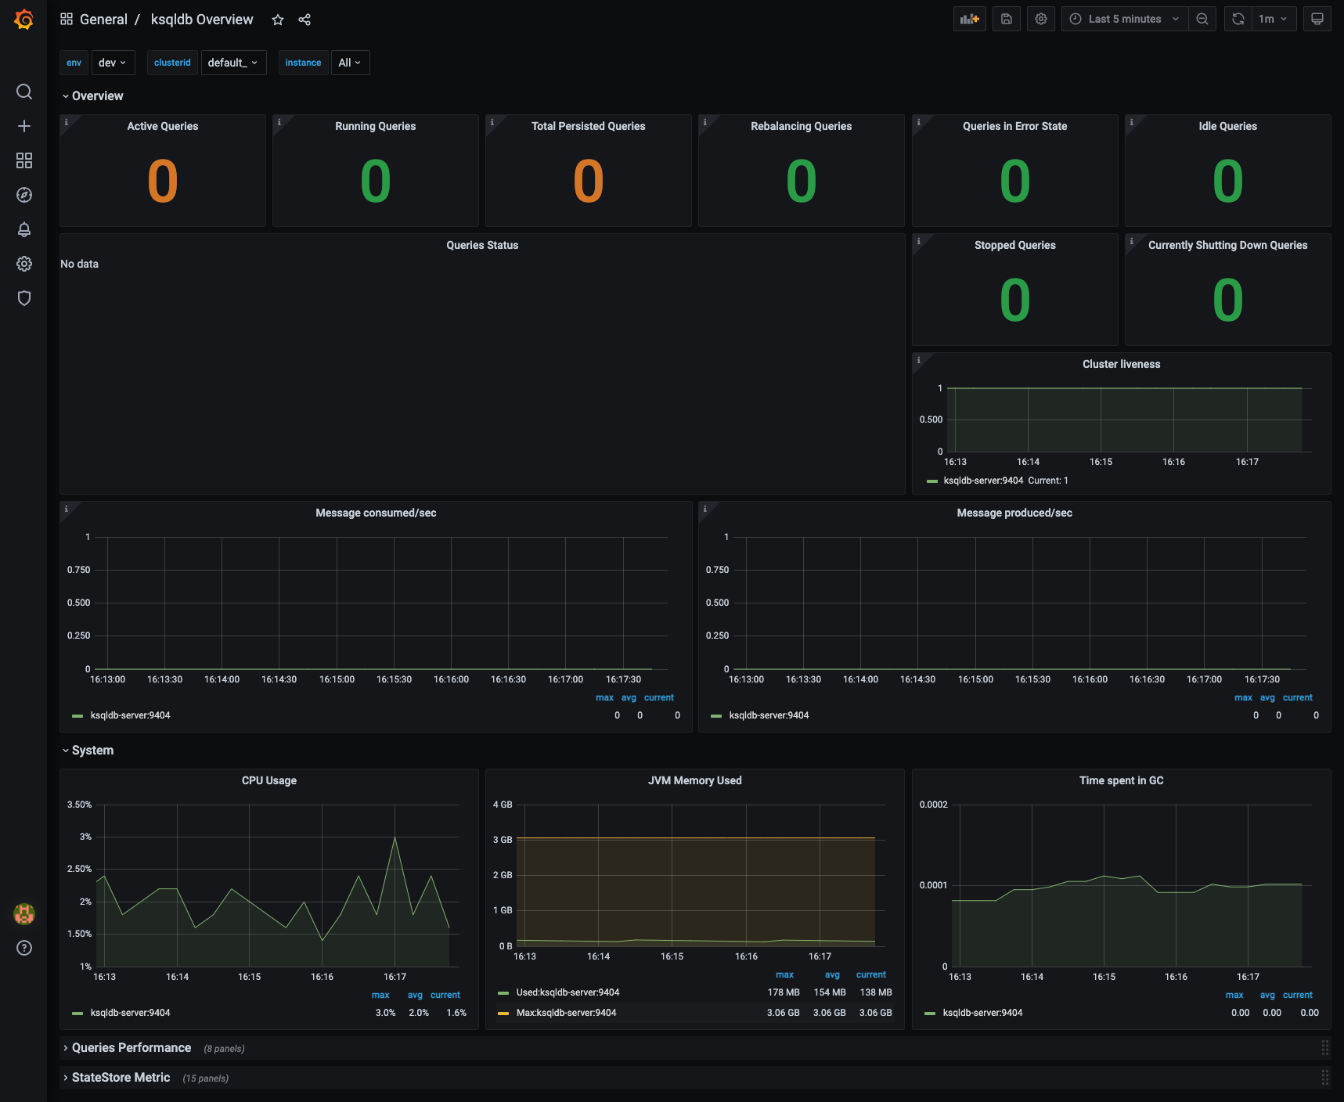
Task: Open the JVM Memory Used panel title menu
Action: 695,780
